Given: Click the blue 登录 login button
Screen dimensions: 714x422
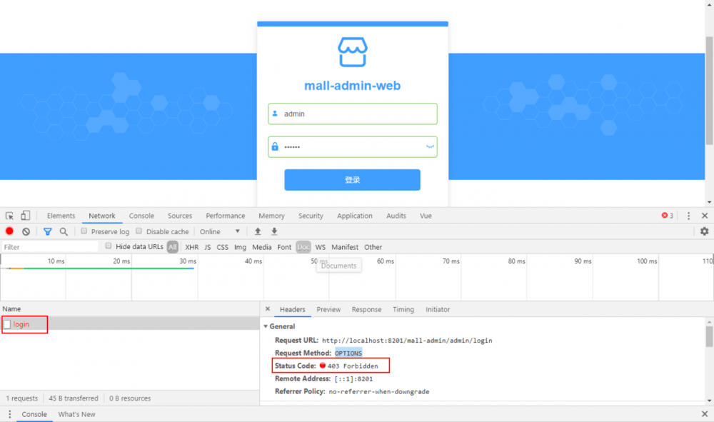Looking at the screenshot, I should tap(353, 180).
